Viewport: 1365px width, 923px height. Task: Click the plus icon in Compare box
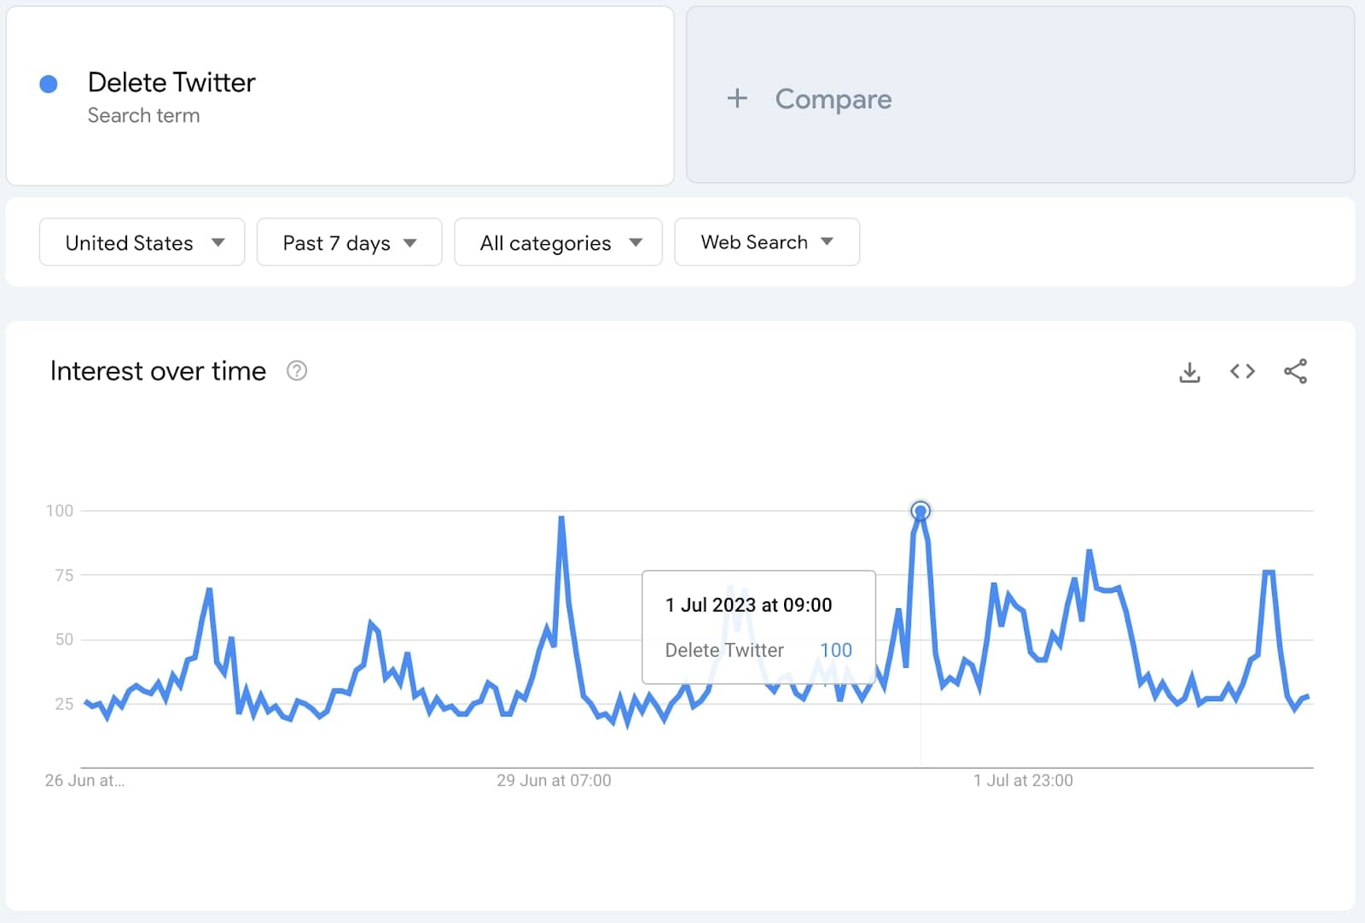pos(737,99)
